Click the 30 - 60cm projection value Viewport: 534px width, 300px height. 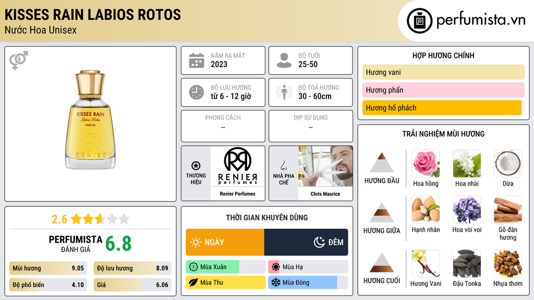pyautogui.click(x=315, y=96)
